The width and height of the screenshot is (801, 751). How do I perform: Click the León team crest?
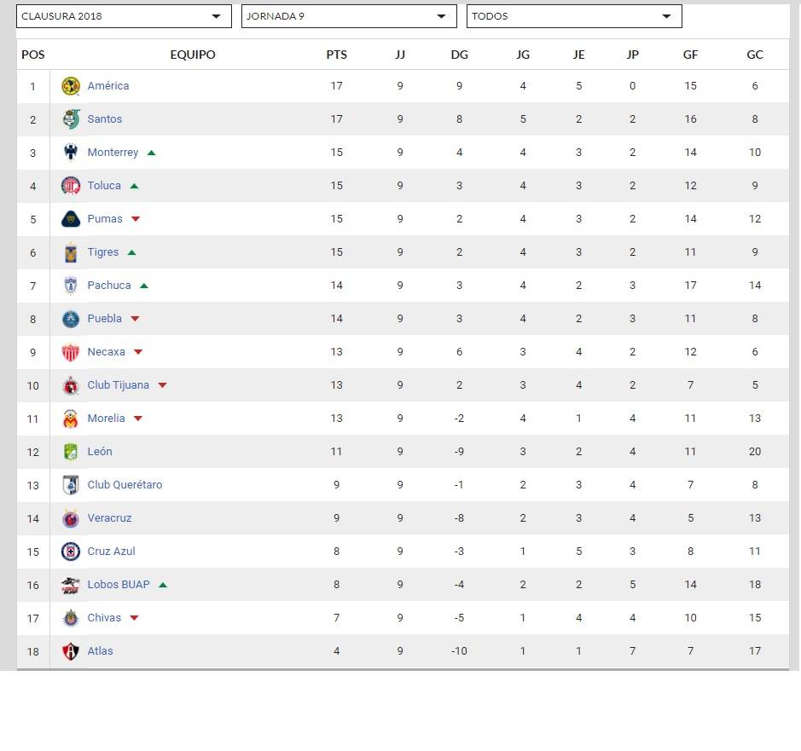pyautogui.click(x=71, y=452)
